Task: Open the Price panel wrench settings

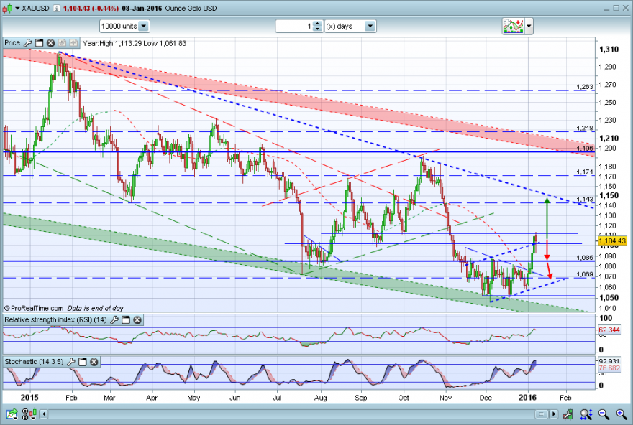Action: [x=27, y=43]
